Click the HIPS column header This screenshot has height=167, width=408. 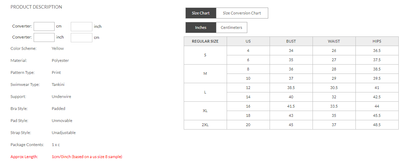tap(377, 41)
